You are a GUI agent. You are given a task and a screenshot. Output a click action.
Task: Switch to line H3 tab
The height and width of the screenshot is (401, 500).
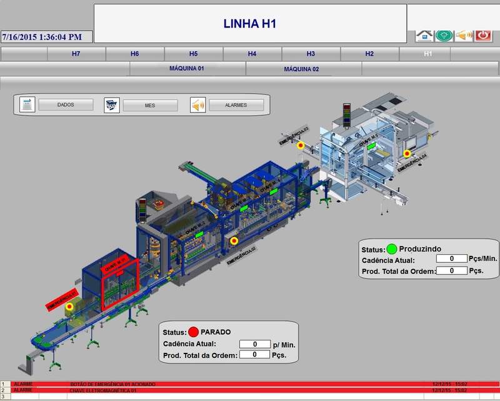(x=311, y=54)
